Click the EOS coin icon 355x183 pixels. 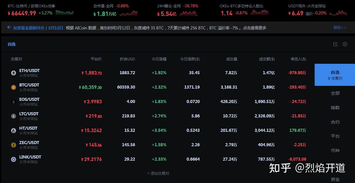click(13, 102)
